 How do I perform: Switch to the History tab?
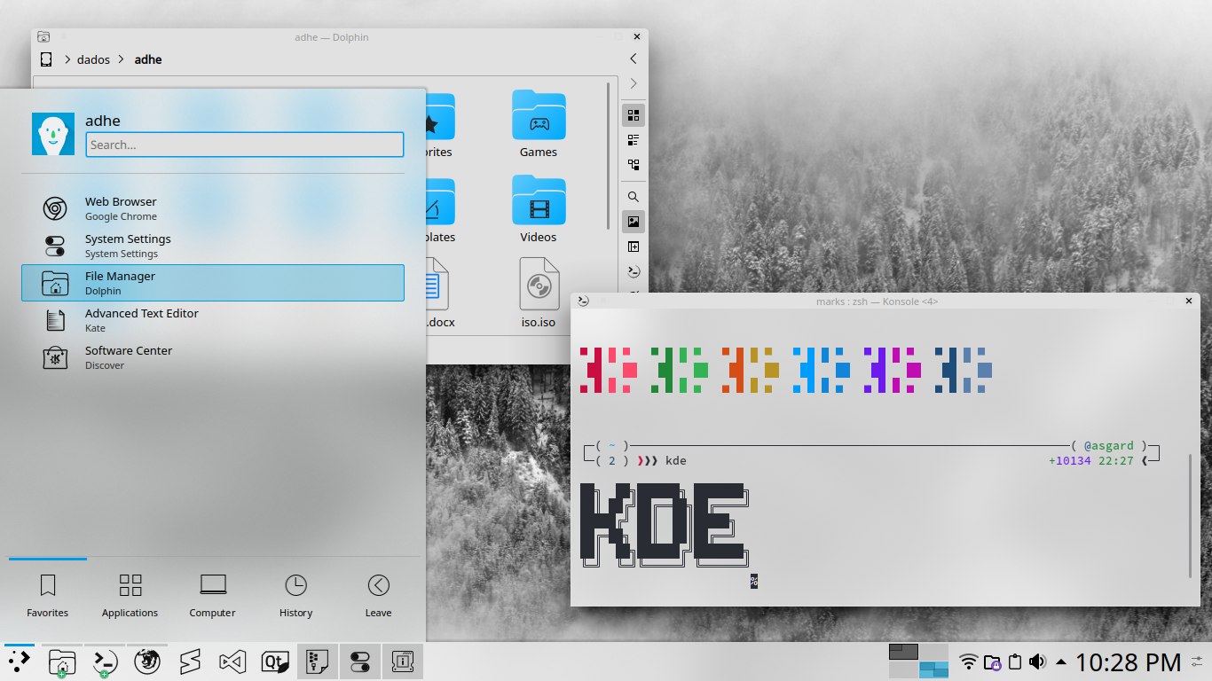pos(295,595)
